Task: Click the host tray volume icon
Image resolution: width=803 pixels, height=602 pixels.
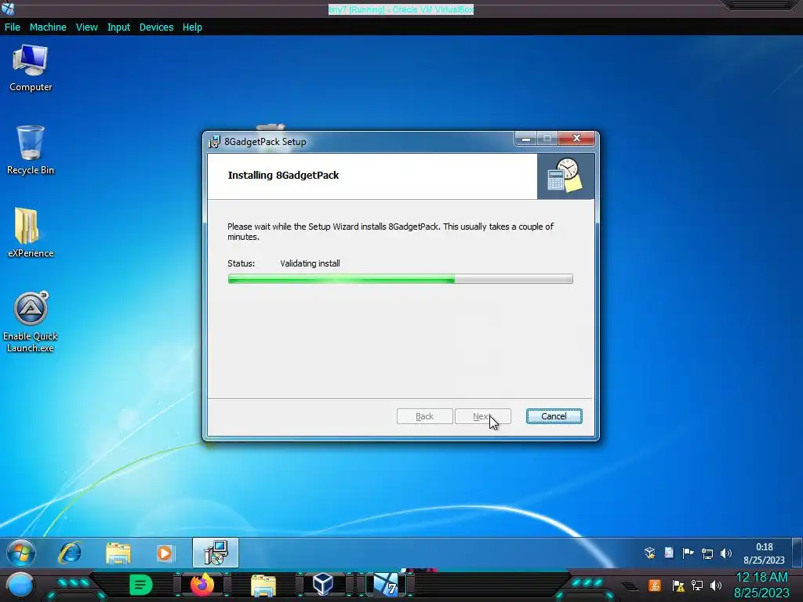Action: click(716, 586)
